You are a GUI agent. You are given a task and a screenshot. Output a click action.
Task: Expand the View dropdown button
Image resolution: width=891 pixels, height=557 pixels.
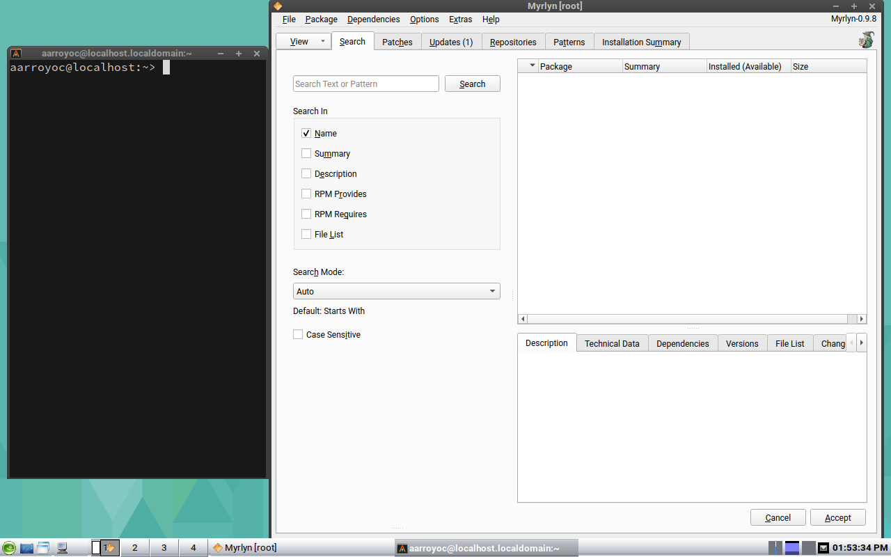pyautogui.click(x=322, y=42)
